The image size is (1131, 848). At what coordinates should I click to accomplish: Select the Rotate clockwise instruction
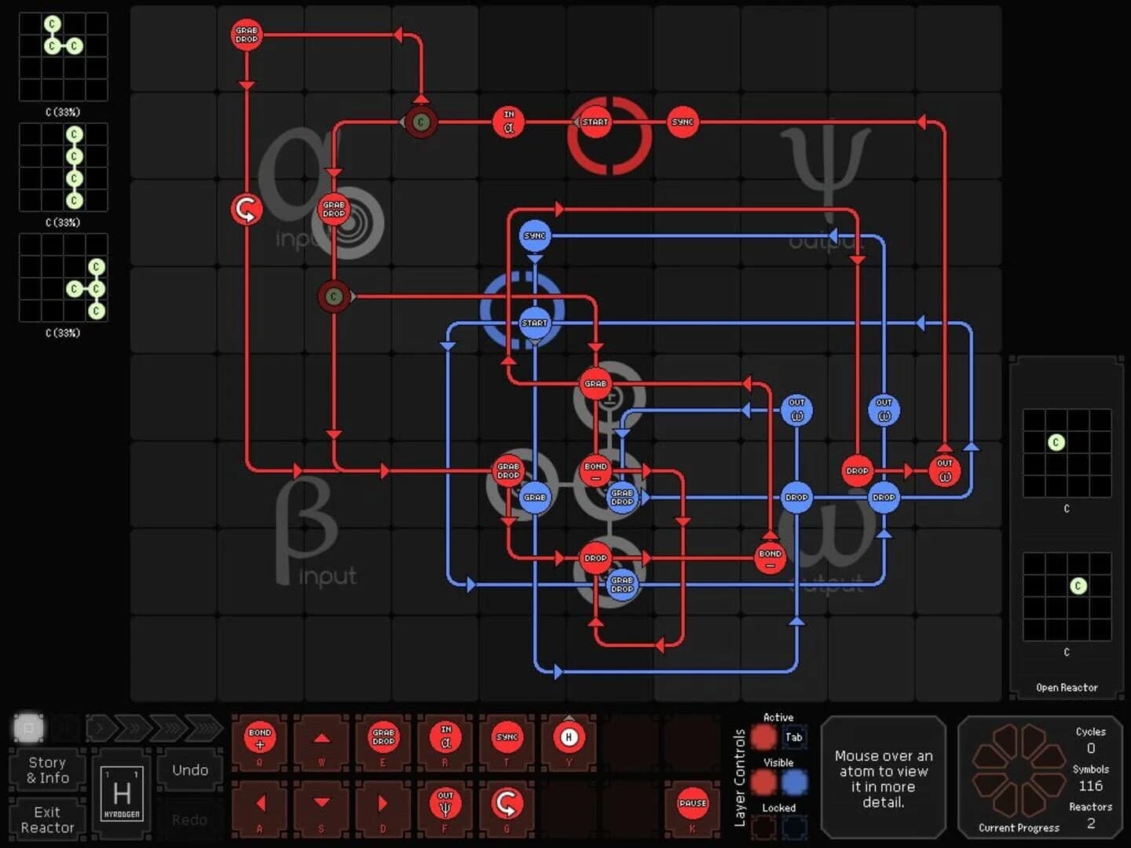tap(507, 802)
